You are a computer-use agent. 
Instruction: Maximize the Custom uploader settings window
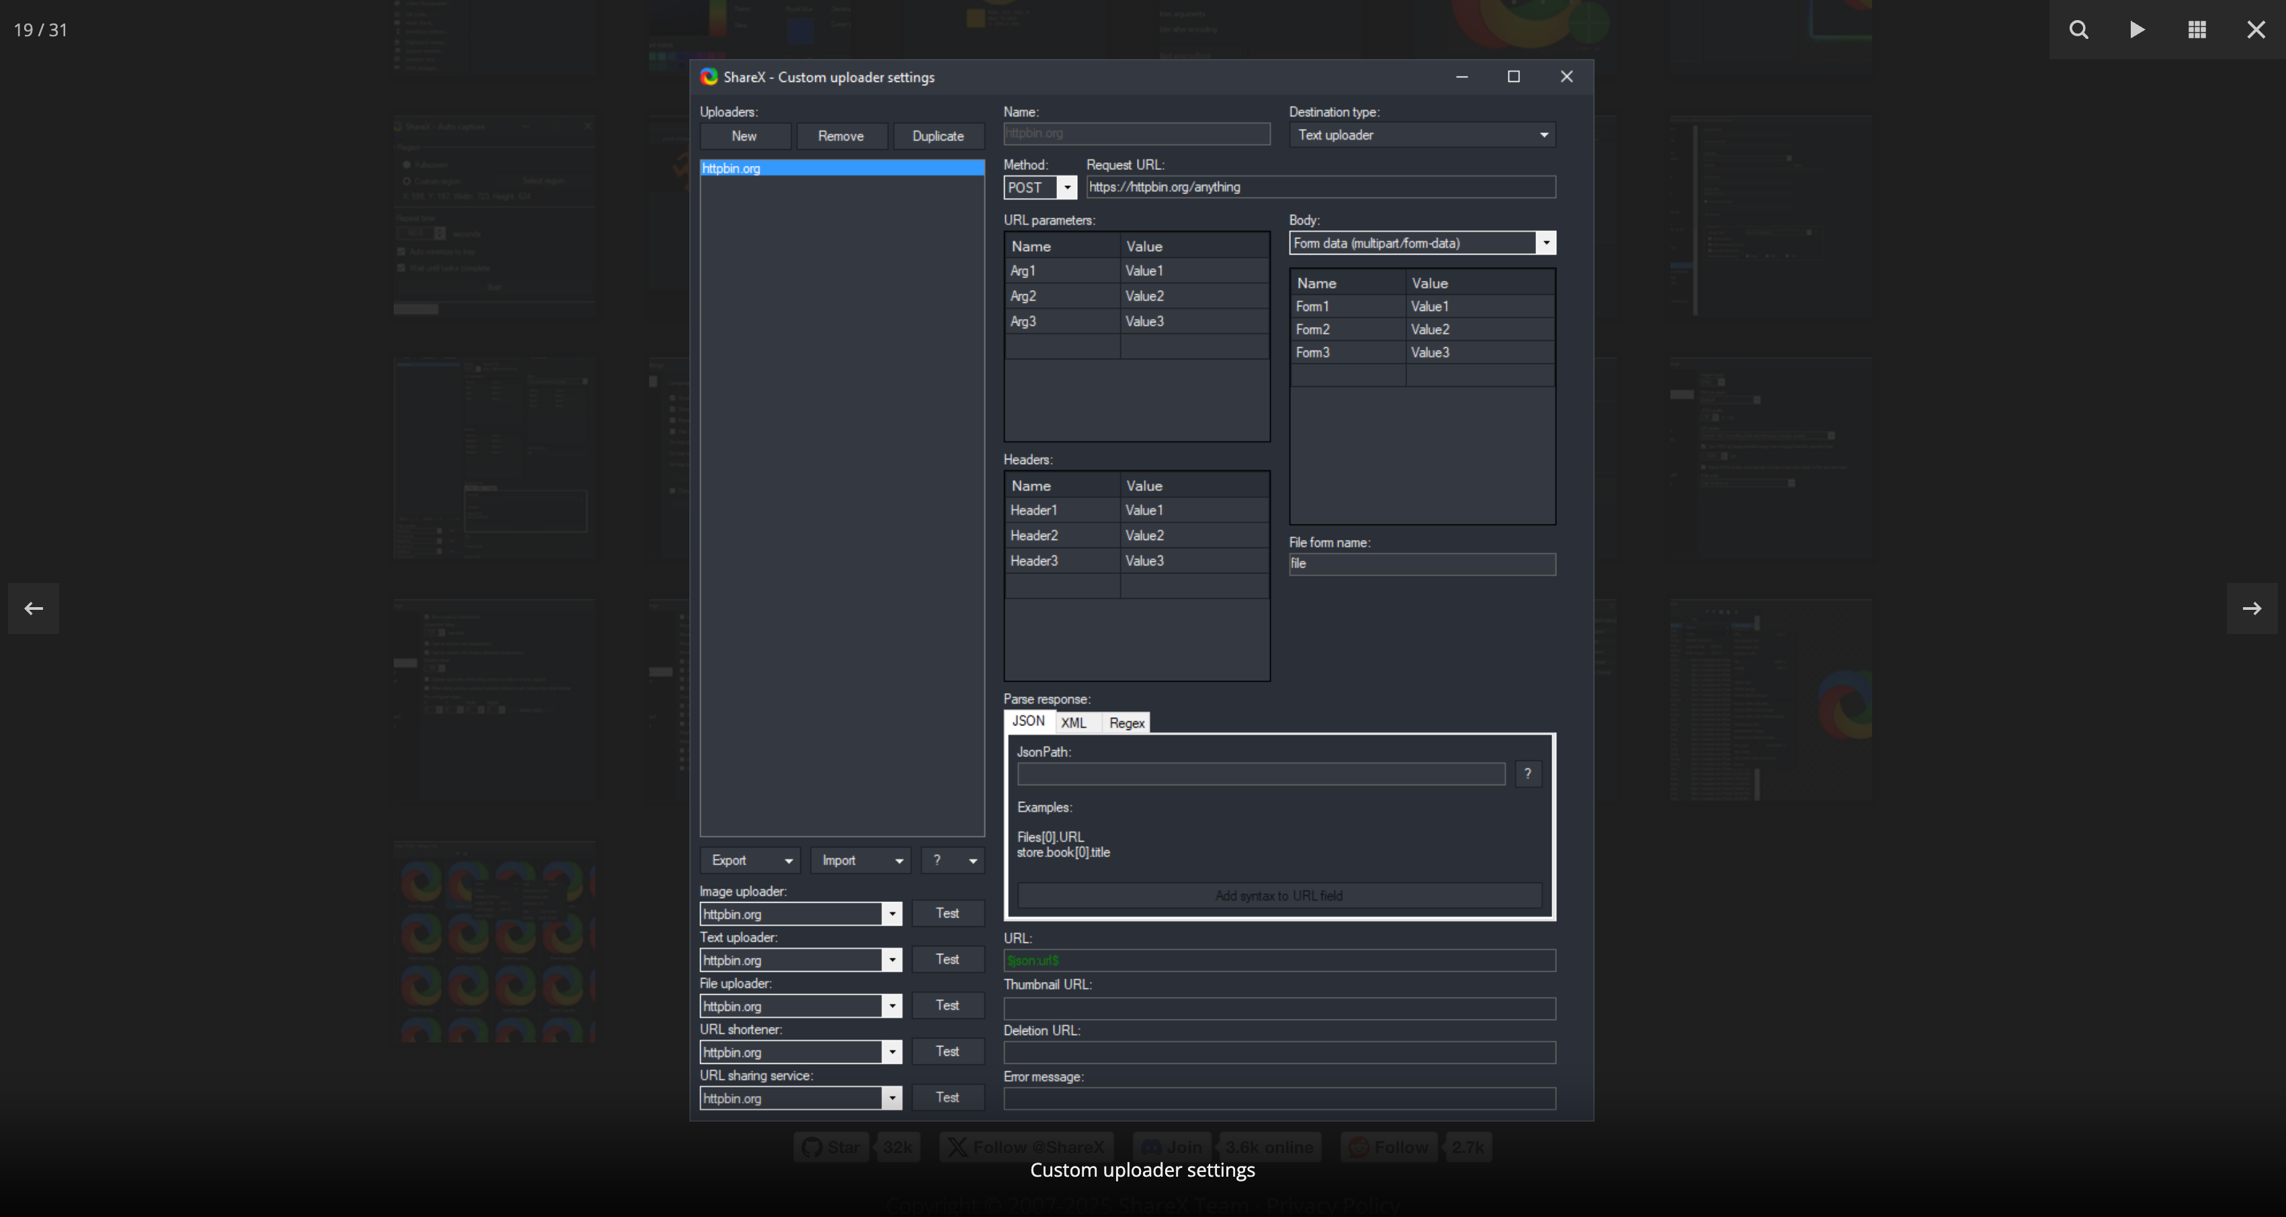tap(1514, 77)
